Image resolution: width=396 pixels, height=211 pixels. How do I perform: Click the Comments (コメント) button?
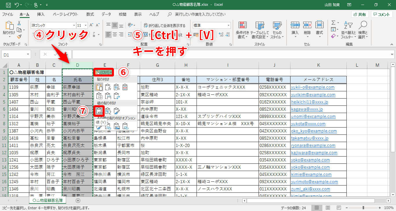point(382,14)
